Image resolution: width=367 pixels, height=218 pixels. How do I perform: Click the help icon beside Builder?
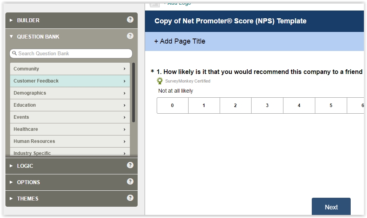point(130,20)
